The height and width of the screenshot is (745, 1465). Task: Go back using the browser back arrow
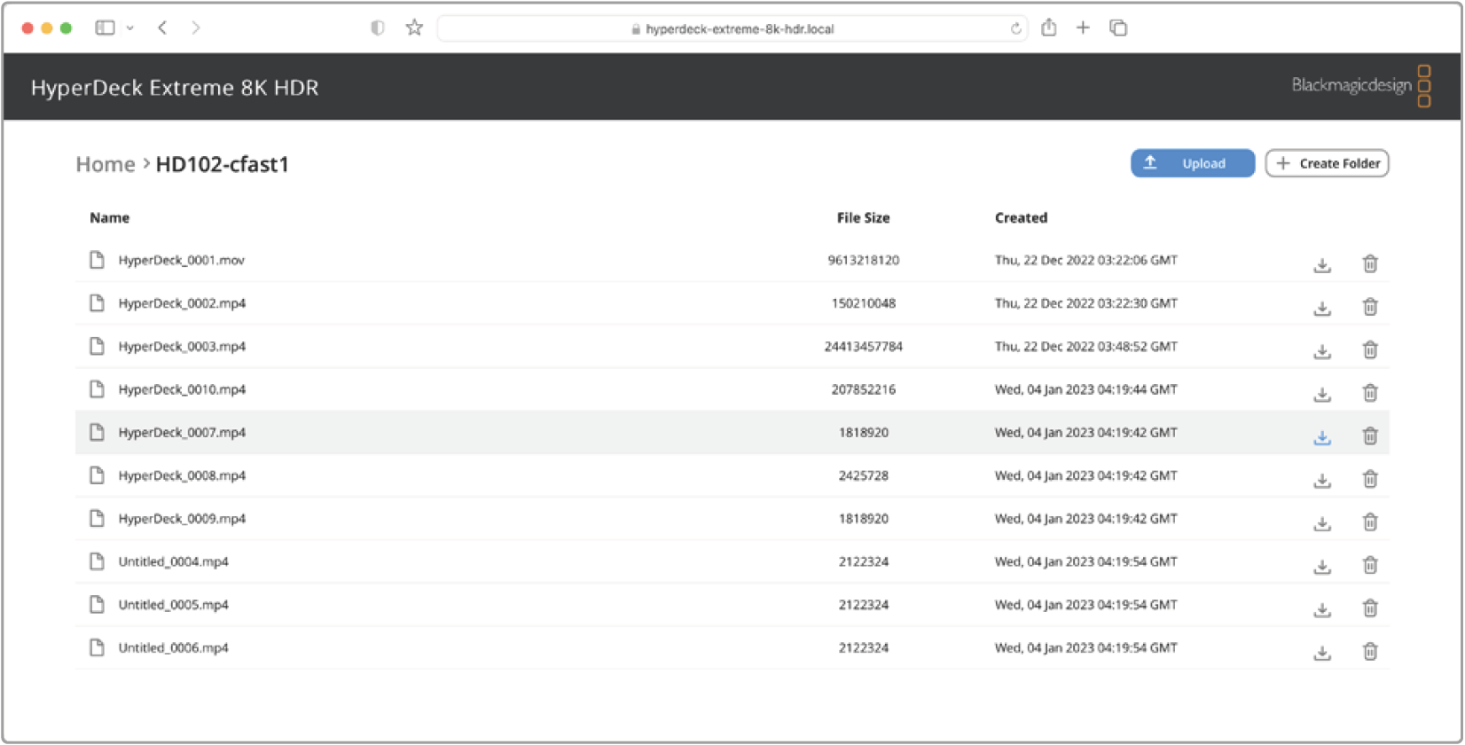[x=162, y=28]
